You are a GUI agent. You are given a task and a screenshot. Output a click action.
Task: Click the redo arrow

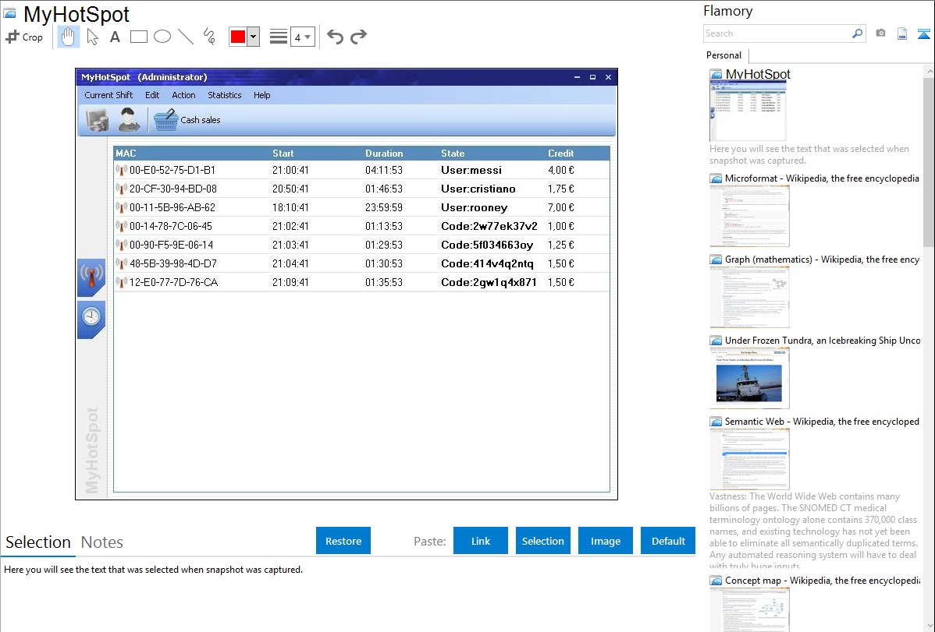point(358,37)
